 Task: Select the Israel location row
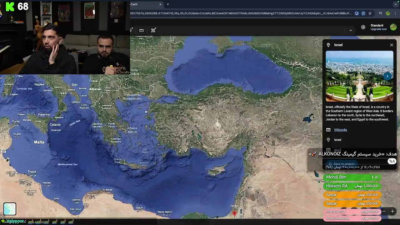[359, 140]
